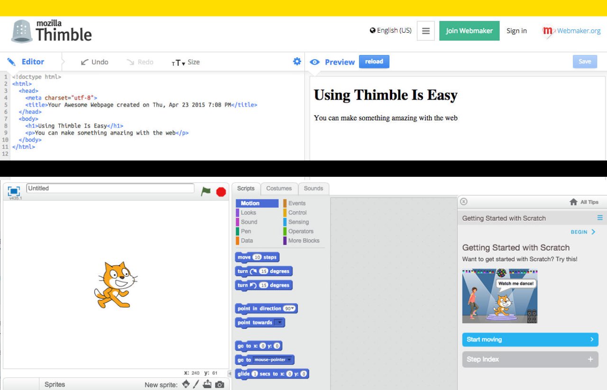Expand the go to mouse-pointer dropdown

[x=289, y=360]
